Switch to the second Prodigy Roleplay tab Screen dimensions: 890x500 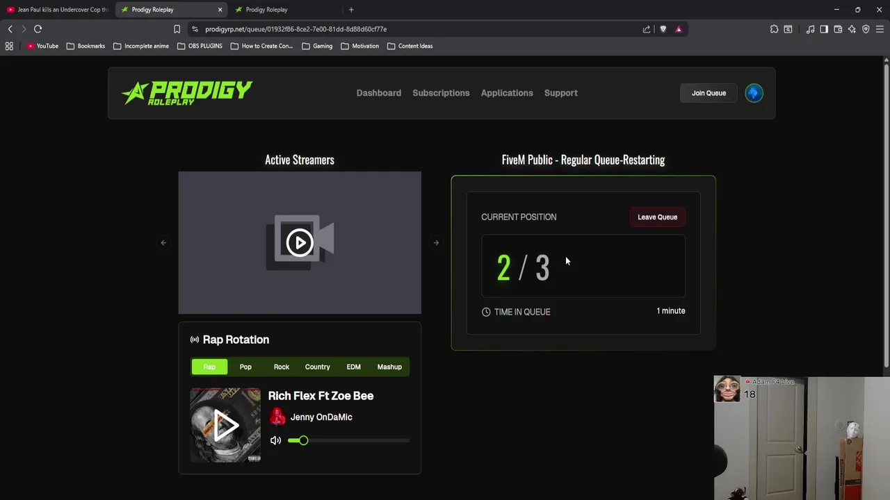tap(286, 10)
